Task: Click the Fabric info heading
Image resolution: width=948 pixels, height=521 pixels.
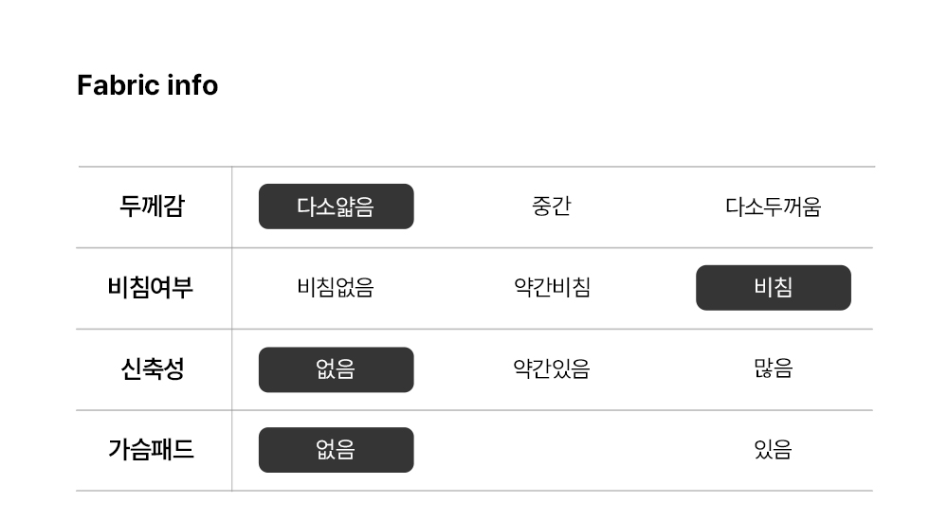Action: pos(147,85)
